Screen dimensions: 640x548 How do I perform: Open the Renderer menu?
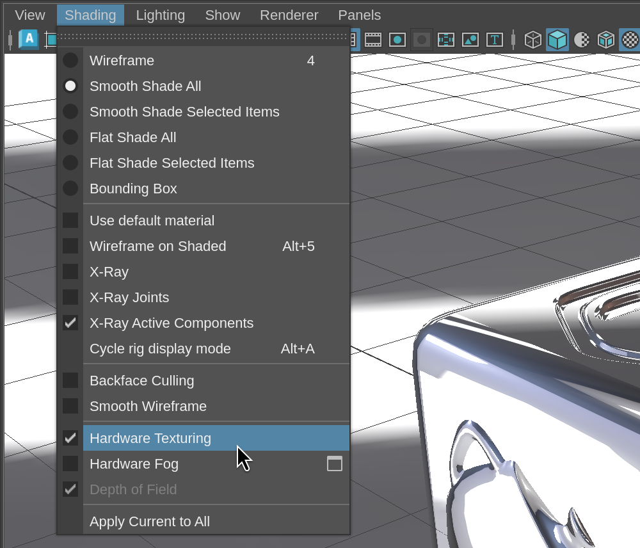point(289,15)
